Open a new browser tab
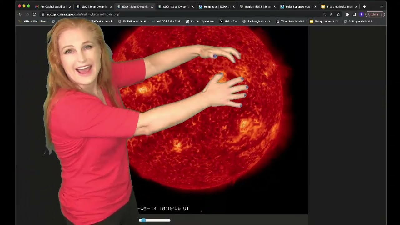The width and height of the screenshot is (400, 225). click(x=364, y=7)
